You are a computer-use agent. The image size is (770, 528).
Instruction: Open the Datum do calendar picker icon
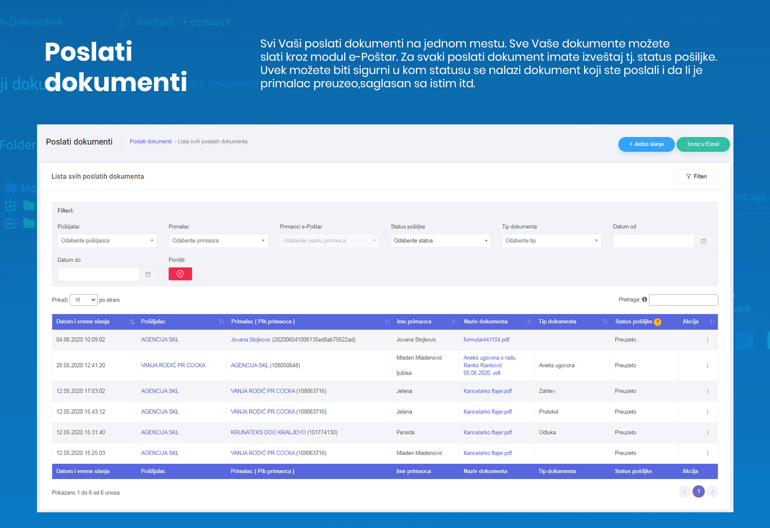pos(148,274)
